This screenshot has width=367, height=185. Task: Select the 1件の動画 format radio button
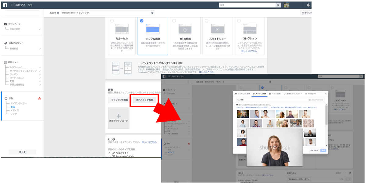174,21
